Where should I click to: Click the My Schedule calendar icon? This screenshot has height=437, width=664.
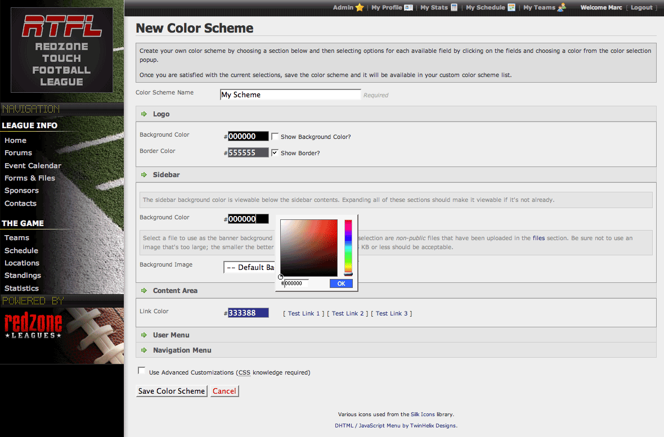(512, 7)
